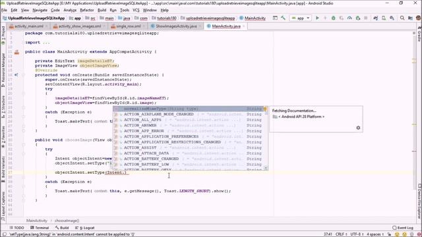Click the chooseImage() breadcrumb at the editor bottom
The width and height of the screenshot is (422, 237).
(67, 221)
